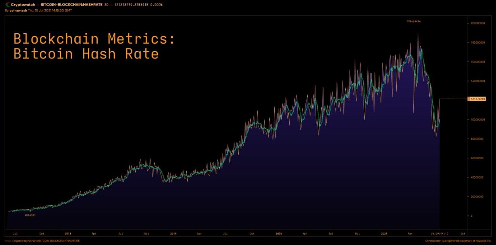This screenshot has width=496, height=245.
Task: Click the Bitcoin Hash Rate title line
Action: coord(86,54)
